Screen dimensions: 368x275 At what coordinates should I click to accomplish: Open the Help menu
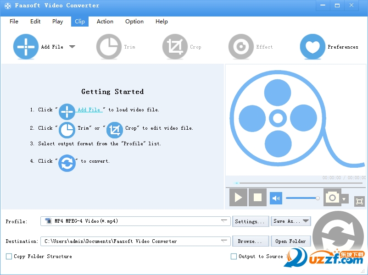tap(162, 22)
